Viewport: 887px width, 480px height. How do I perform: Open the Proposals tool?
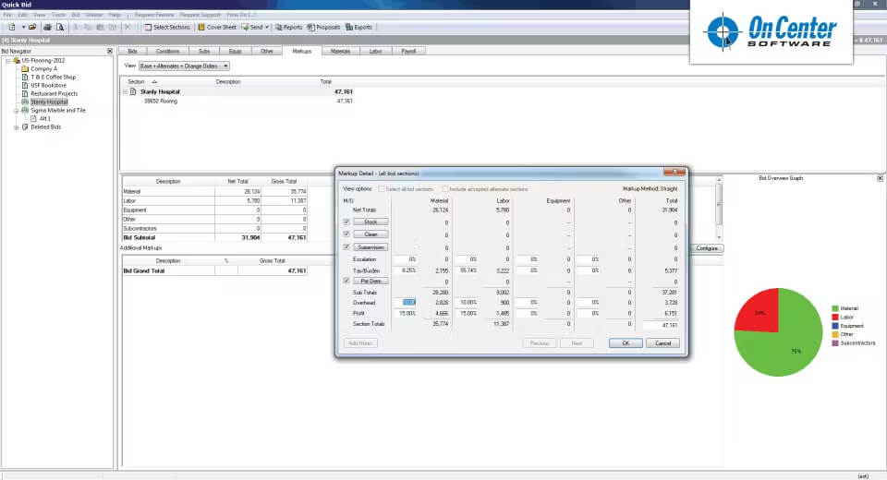click(x=323, y=27)
